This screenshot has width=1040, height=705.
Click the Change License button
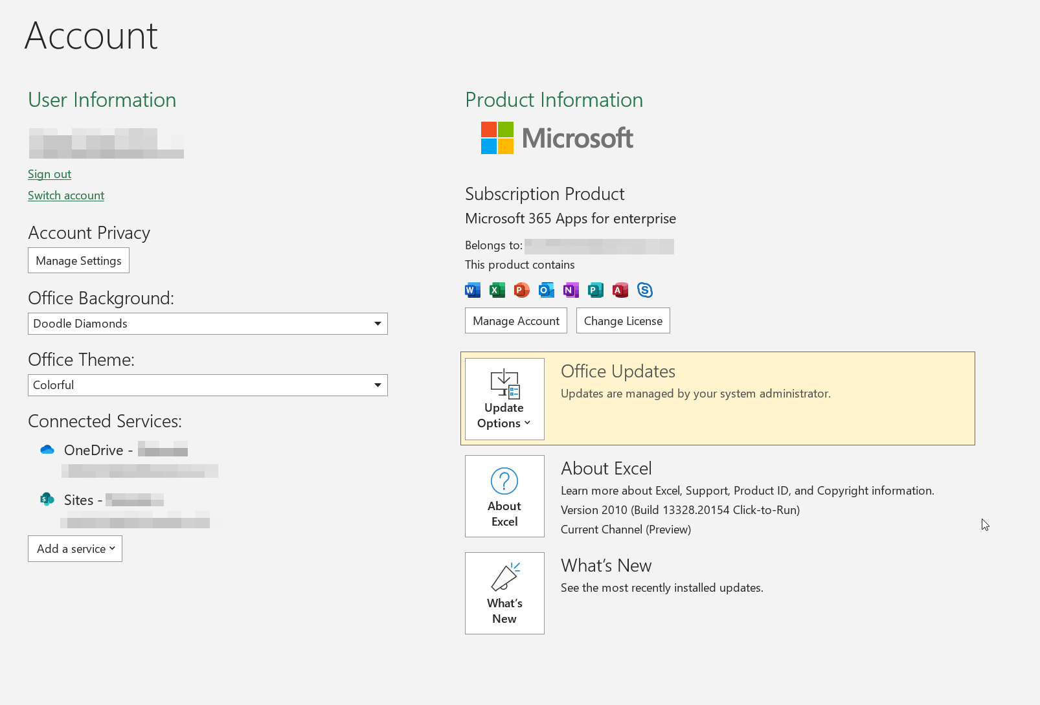point(623,320)
